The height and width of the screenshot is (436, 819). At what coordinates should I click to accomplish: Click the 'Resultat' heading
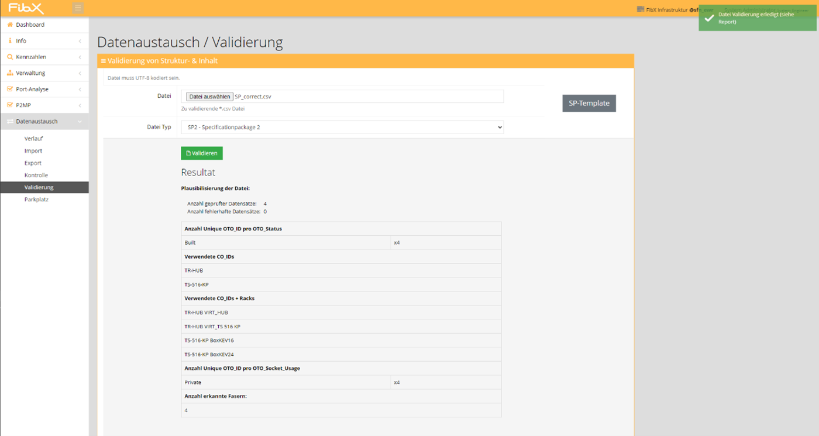click(x=198, y=173)
